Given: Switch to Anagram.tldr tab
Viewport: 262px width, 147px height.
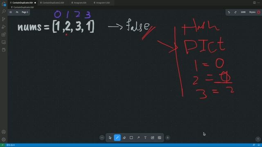Looking at the screenshot, I should [79, 3].
